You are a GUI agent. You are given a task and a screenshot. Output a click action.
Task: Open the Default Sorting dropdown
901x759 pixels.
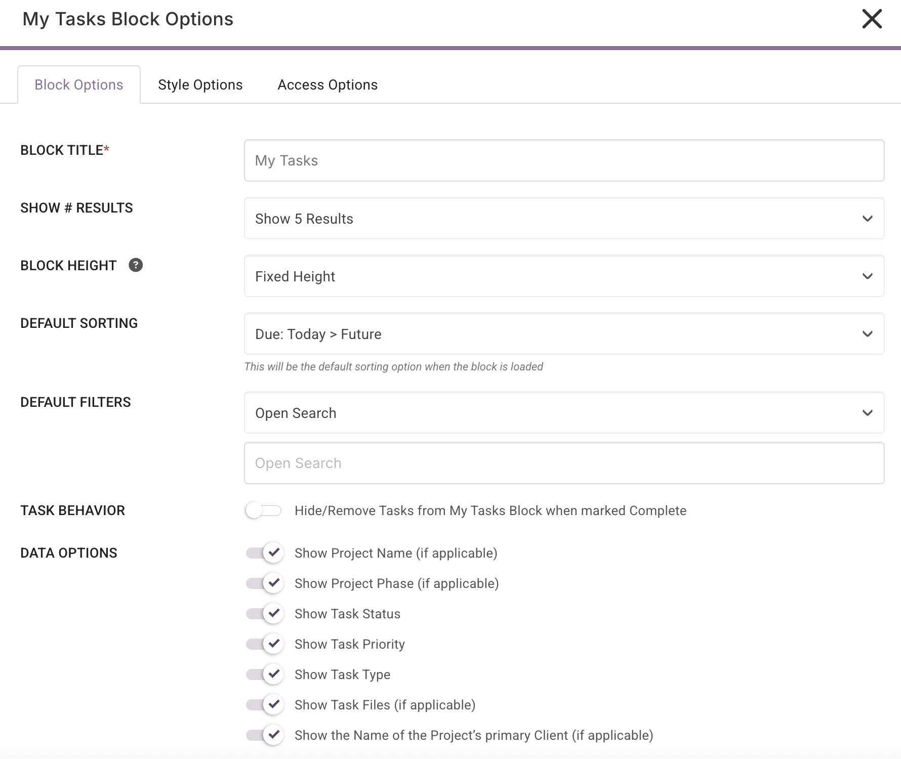click(564, 334)
